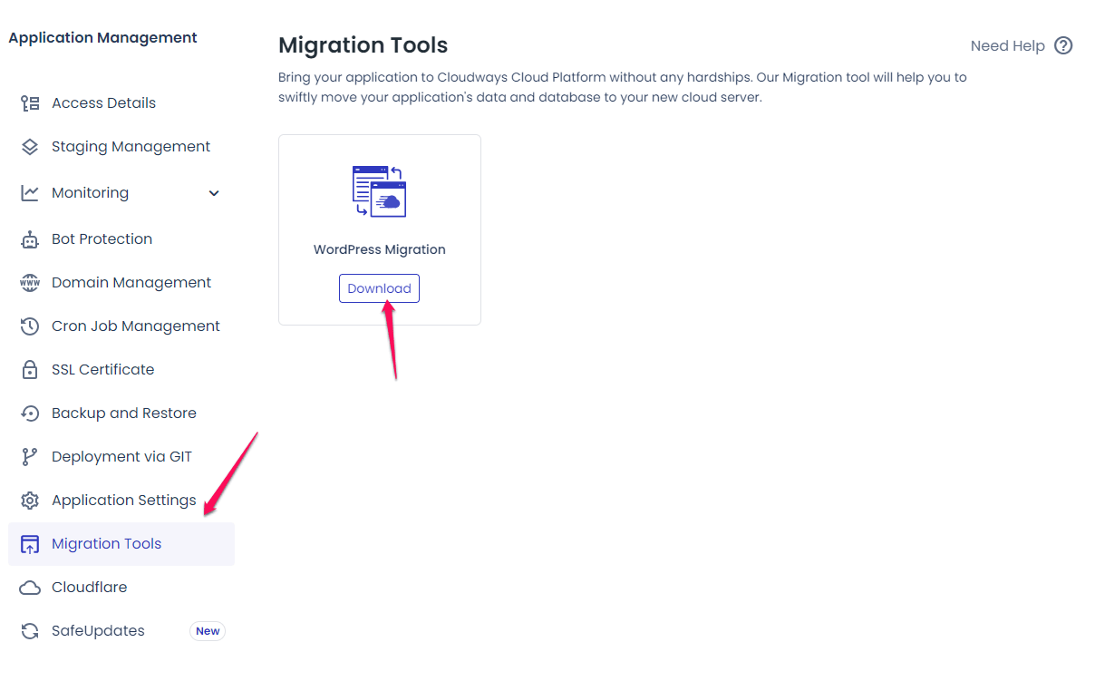Click the Staging Management layers icon
Viewport: 1095px width, 681px height.
(30, 147)
